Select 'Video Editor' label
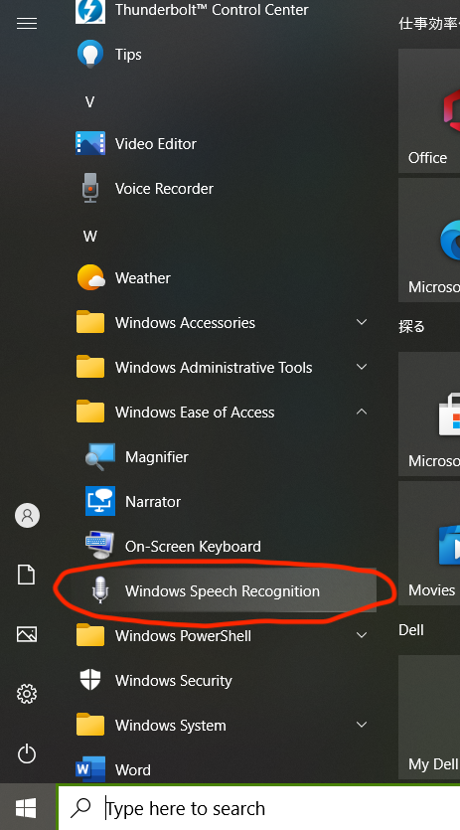Screen dimensions: 460x830 [156, 144]
